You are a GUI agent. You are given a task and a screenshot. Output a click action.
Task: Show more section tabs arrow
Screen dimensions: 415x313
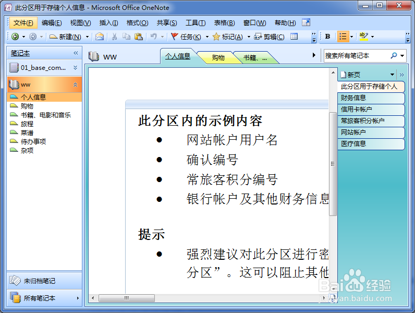314,55
